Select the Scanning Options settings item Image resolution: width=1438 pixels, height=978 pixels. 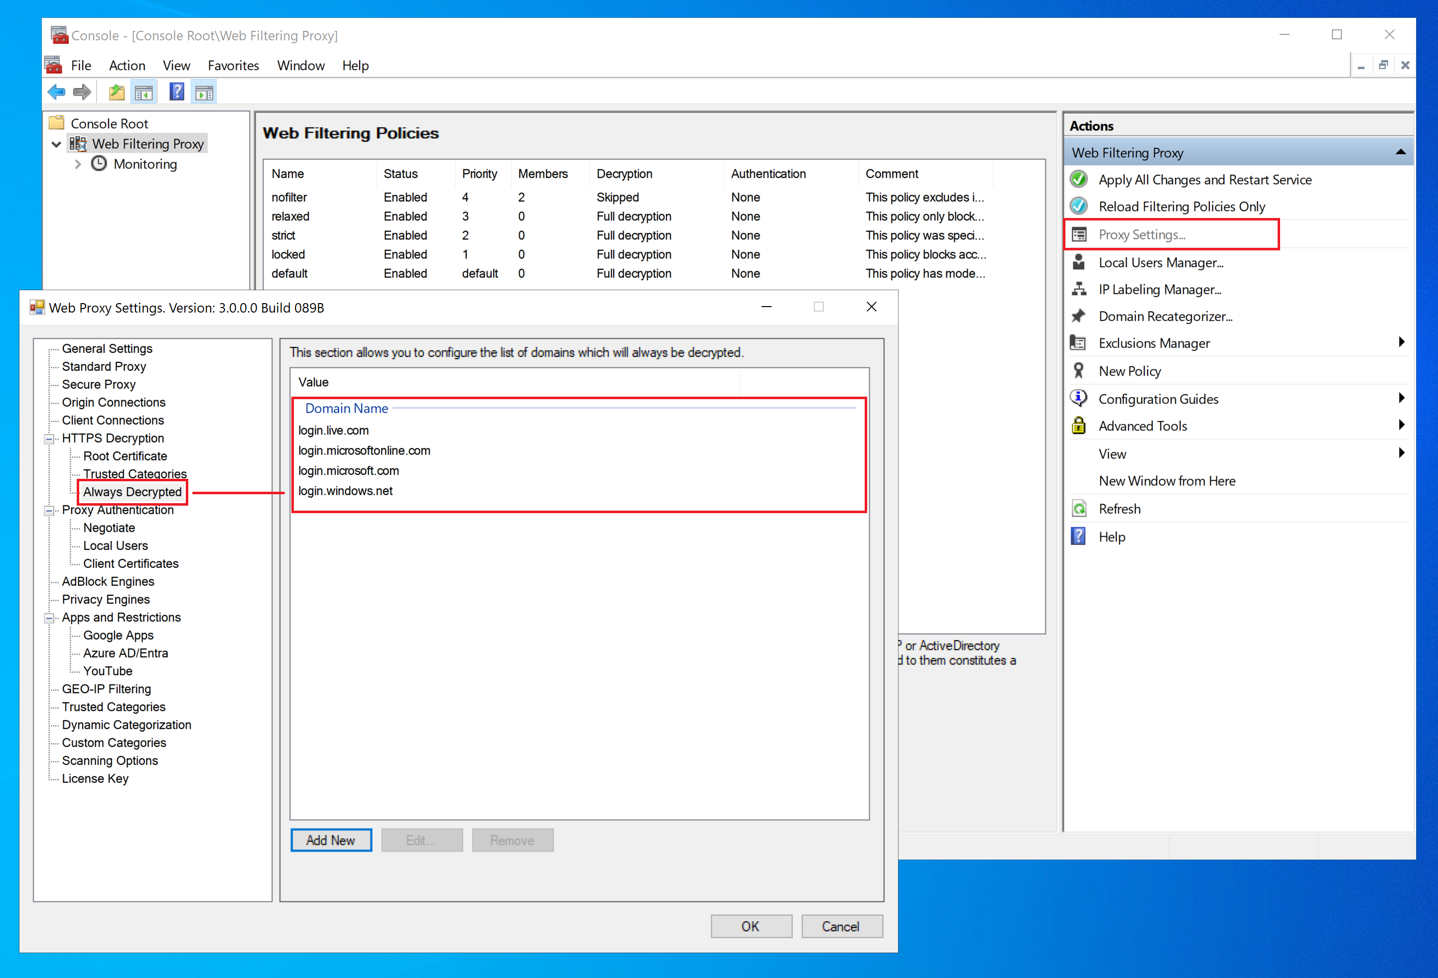(x=110, y=761)
